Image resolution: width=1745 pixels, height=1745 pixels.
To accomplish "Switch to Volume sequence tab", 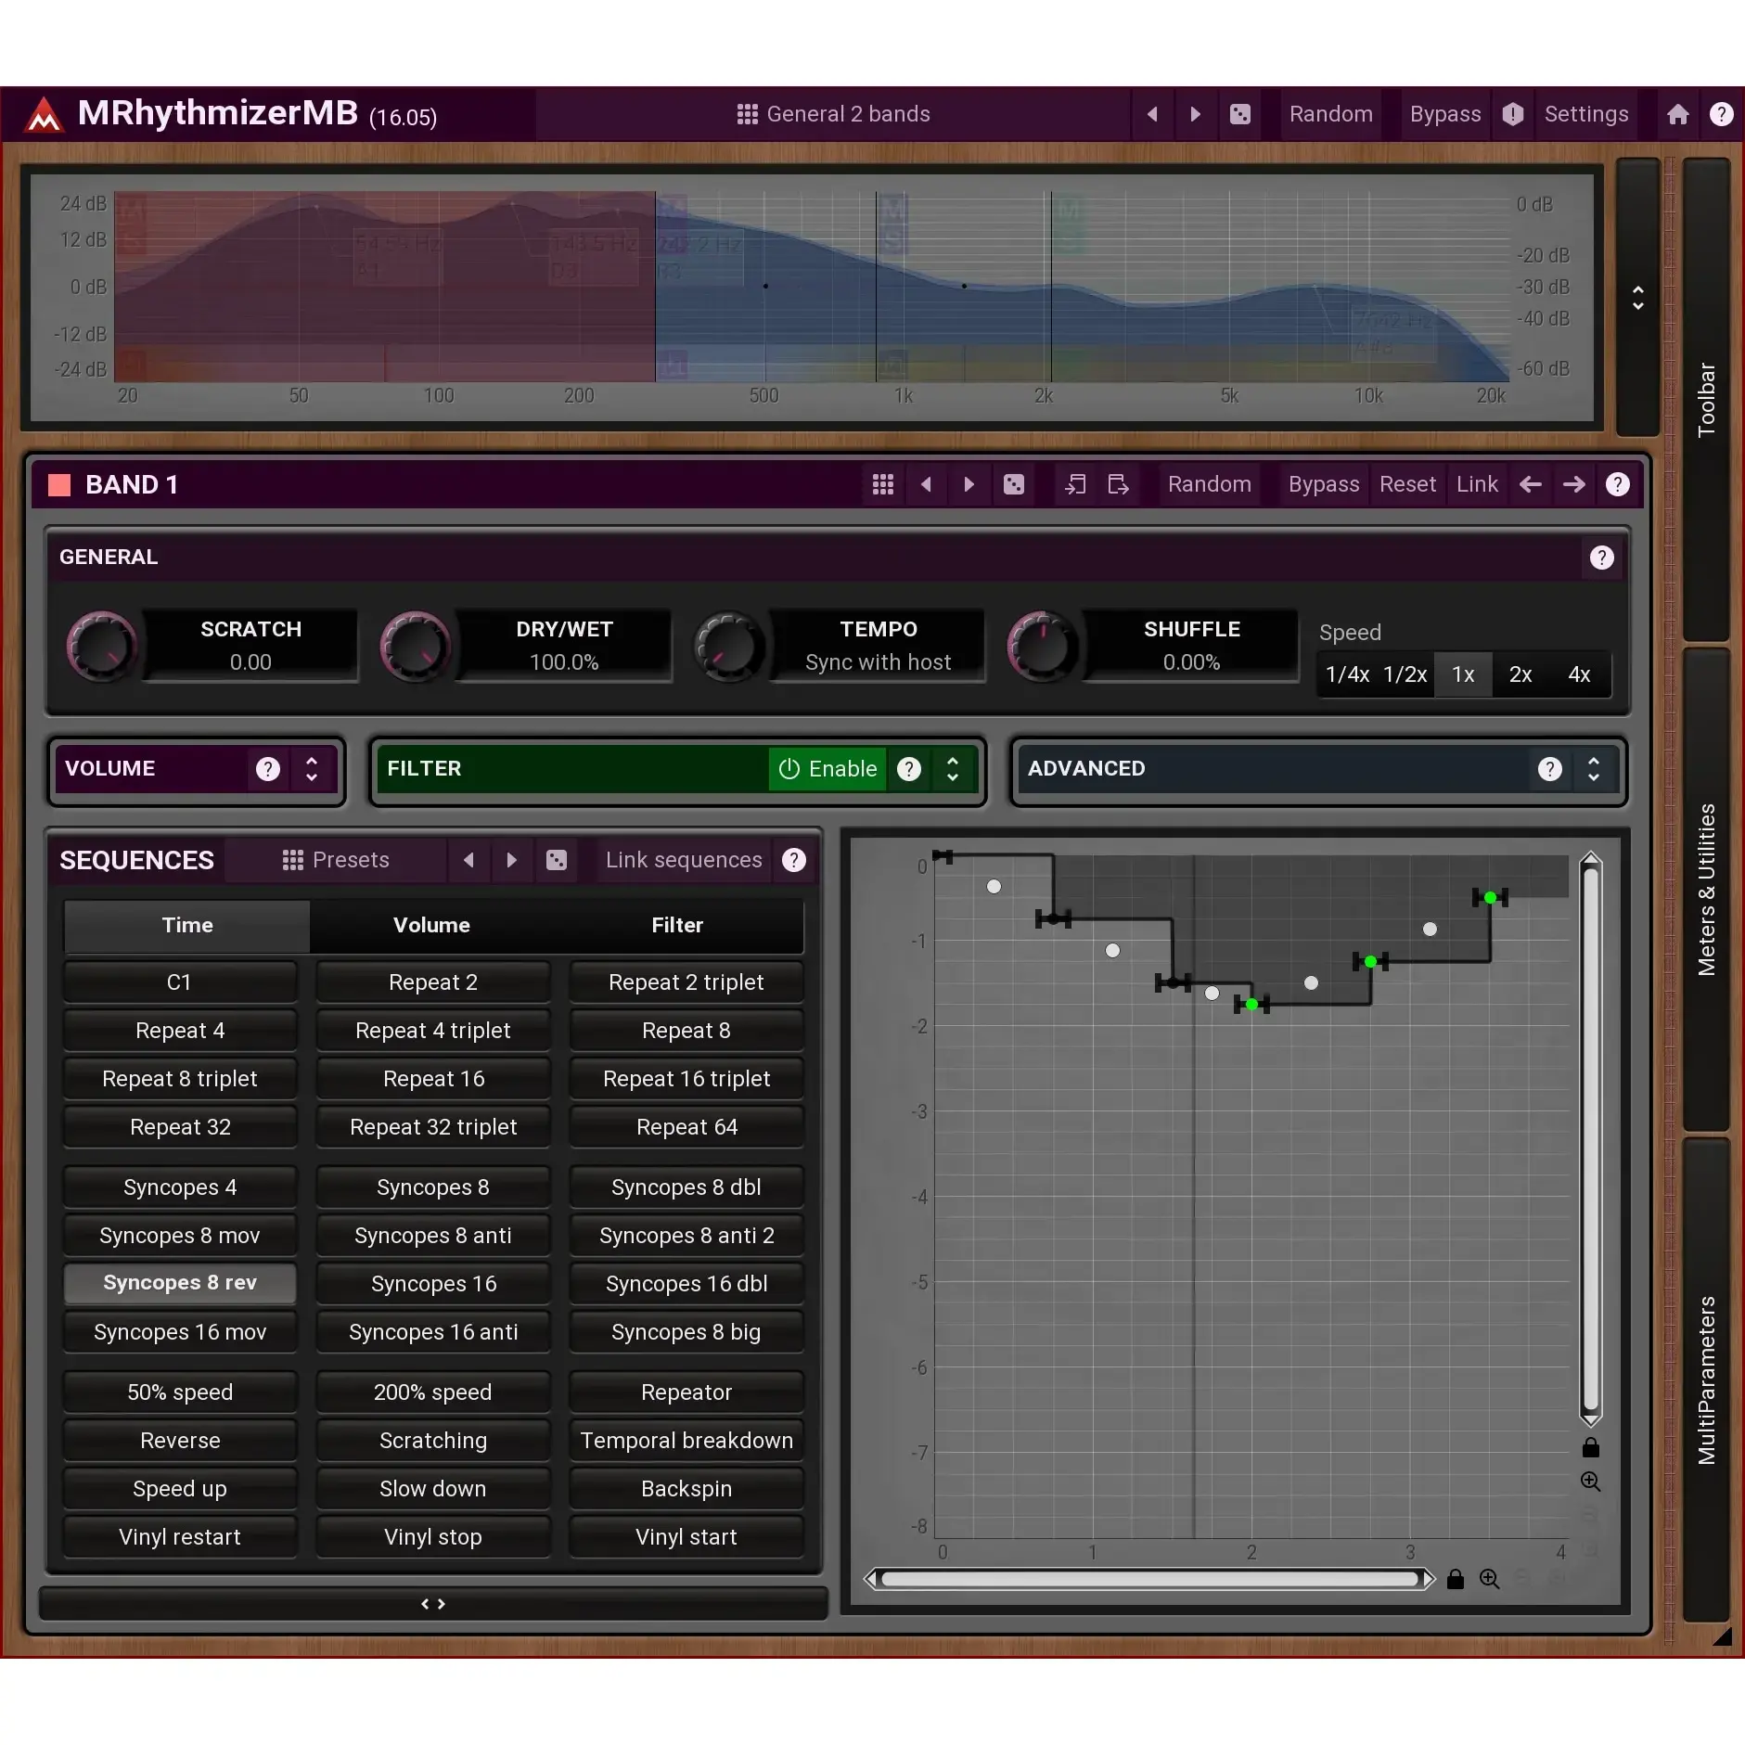I will coord(431,925).
